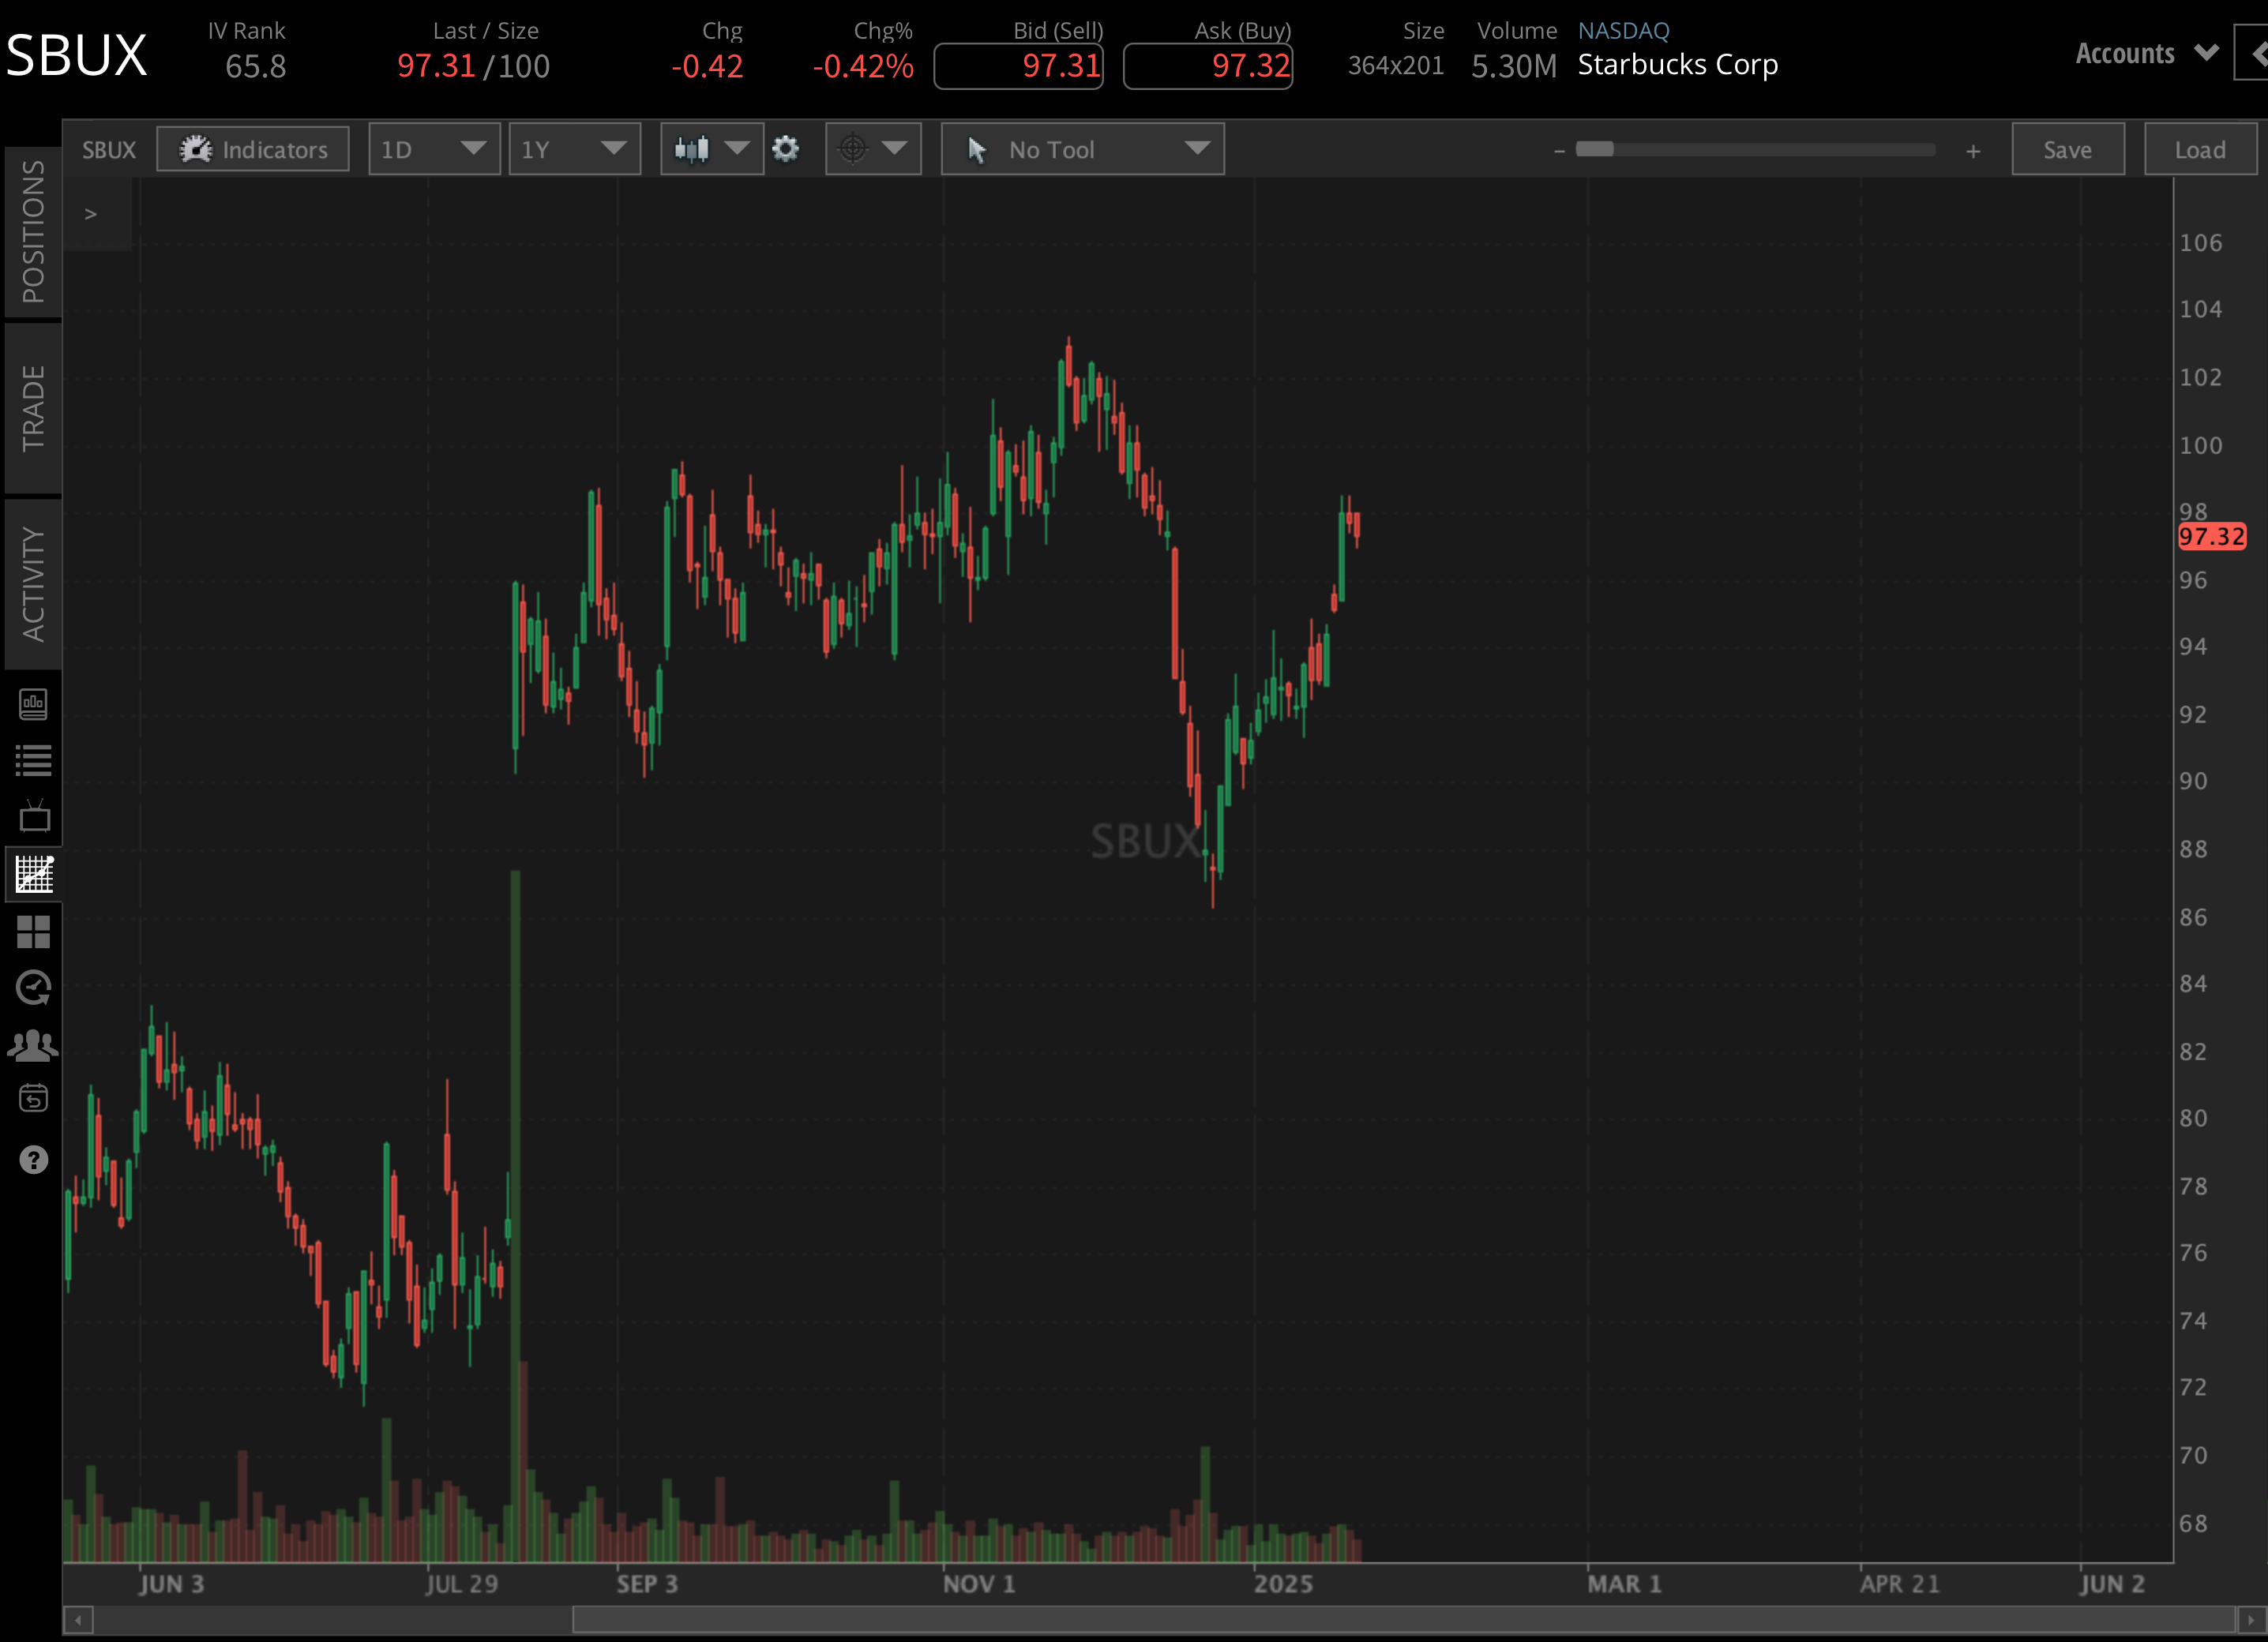Image resolution: width=2268 pixels, height=1642 pixels.
Task: Open the 1Y range dropdown
Action: tap(575, 148)
